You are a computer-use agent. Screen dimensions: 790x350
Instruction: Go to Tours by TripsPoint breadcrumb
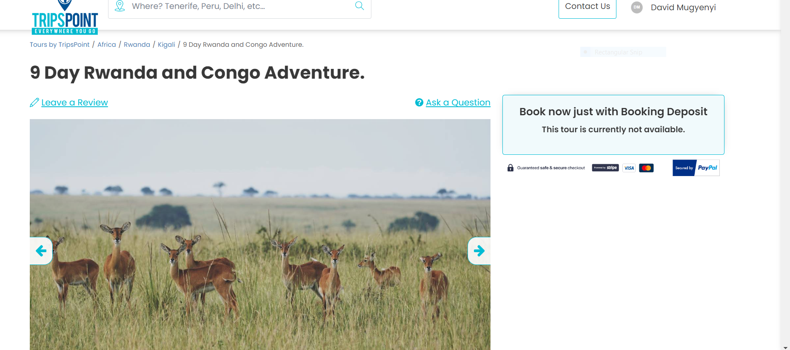pos(60,45)
